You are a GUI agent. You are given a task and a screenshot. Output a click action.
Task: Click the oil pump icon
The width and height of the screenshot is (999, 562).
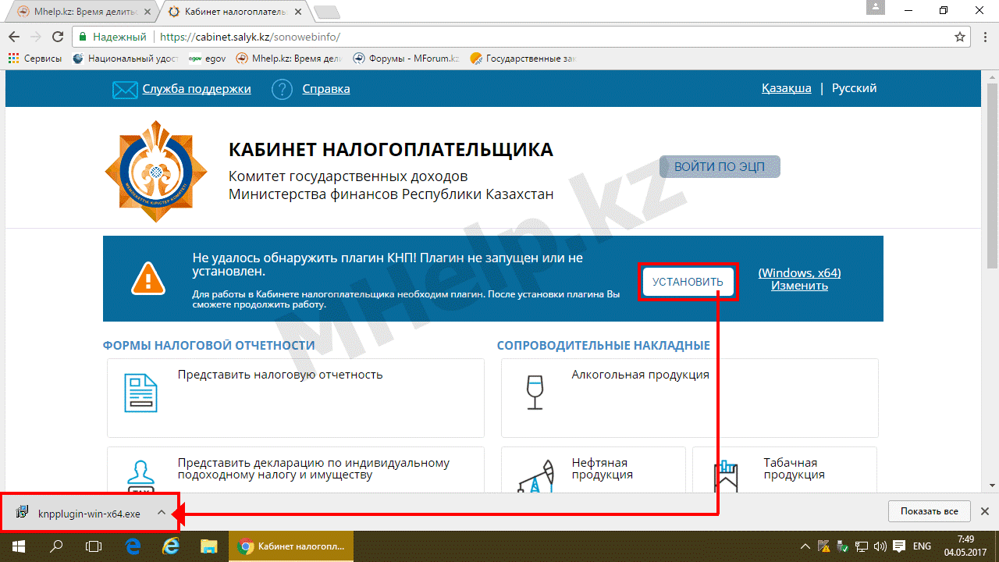(535, 475)
